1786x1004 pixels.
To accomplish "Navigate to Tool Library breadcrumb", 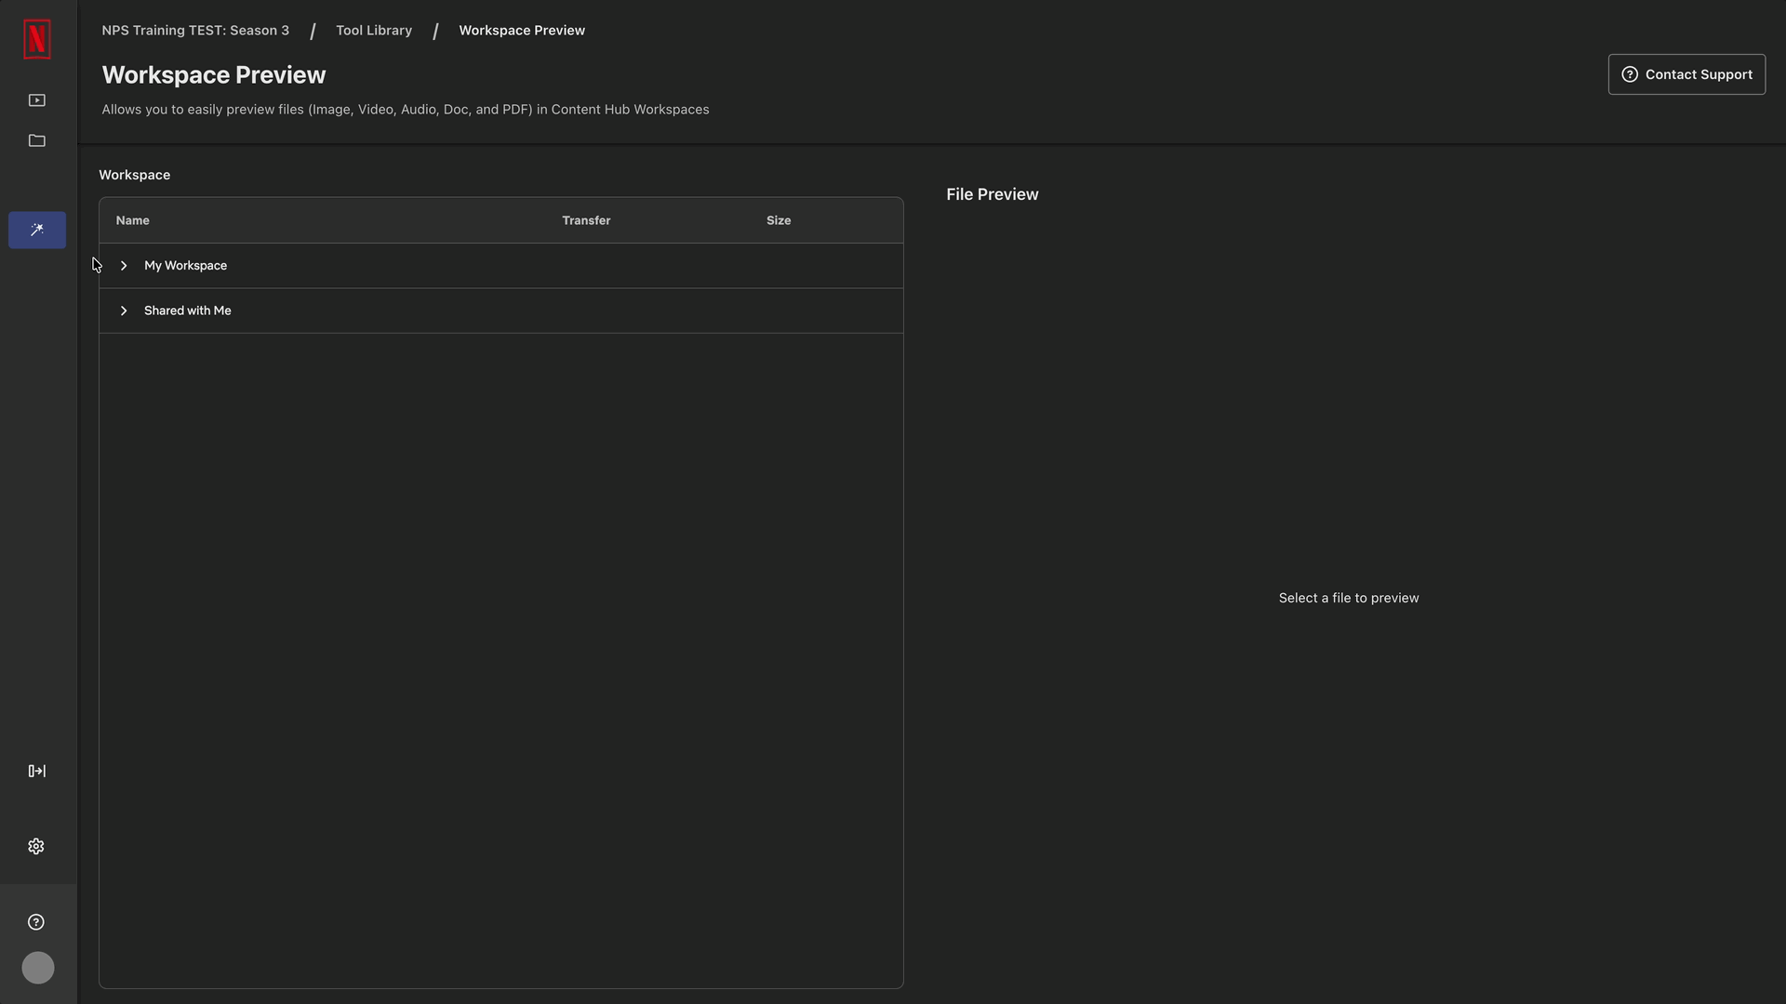I will point(374,31).
